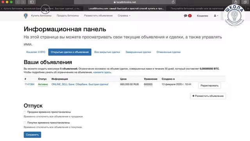Click the localbitcoins.net address bar
The image size is (250, 141).
coord(125,2)
